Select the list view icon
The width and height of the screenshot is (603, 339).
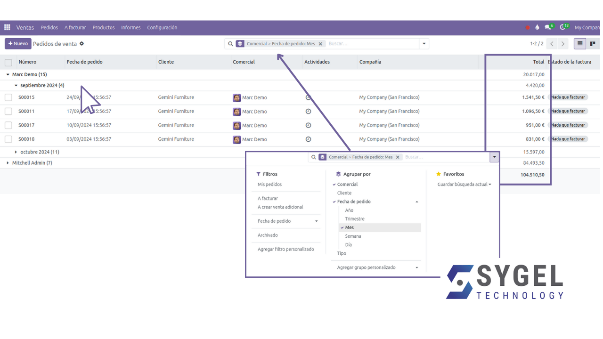pos(580,43)
